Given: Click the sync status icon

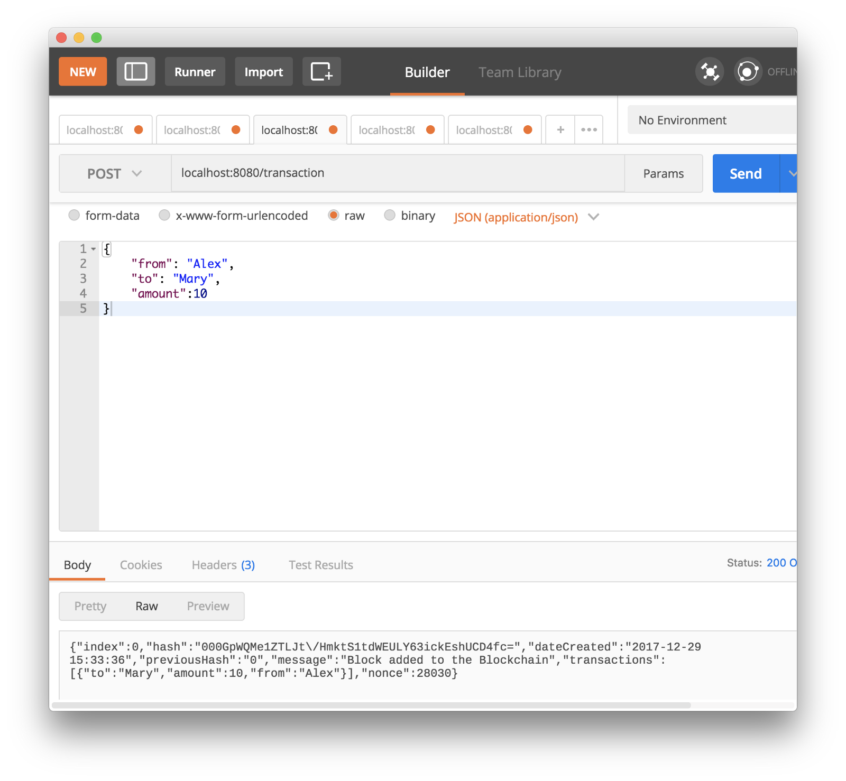Looking at the screenshot, I should point(748,71).
